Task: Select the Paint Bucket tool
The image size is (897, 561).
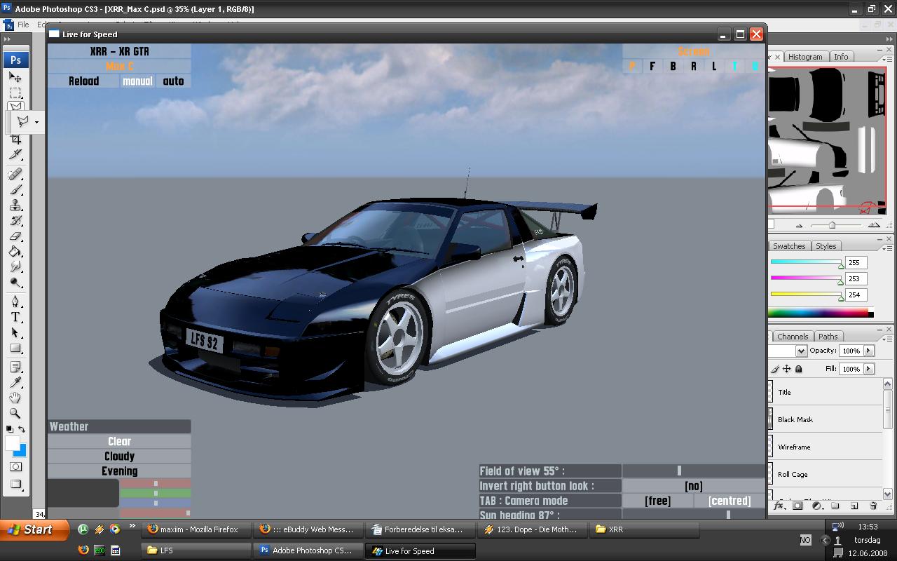Action: point(15,252)
